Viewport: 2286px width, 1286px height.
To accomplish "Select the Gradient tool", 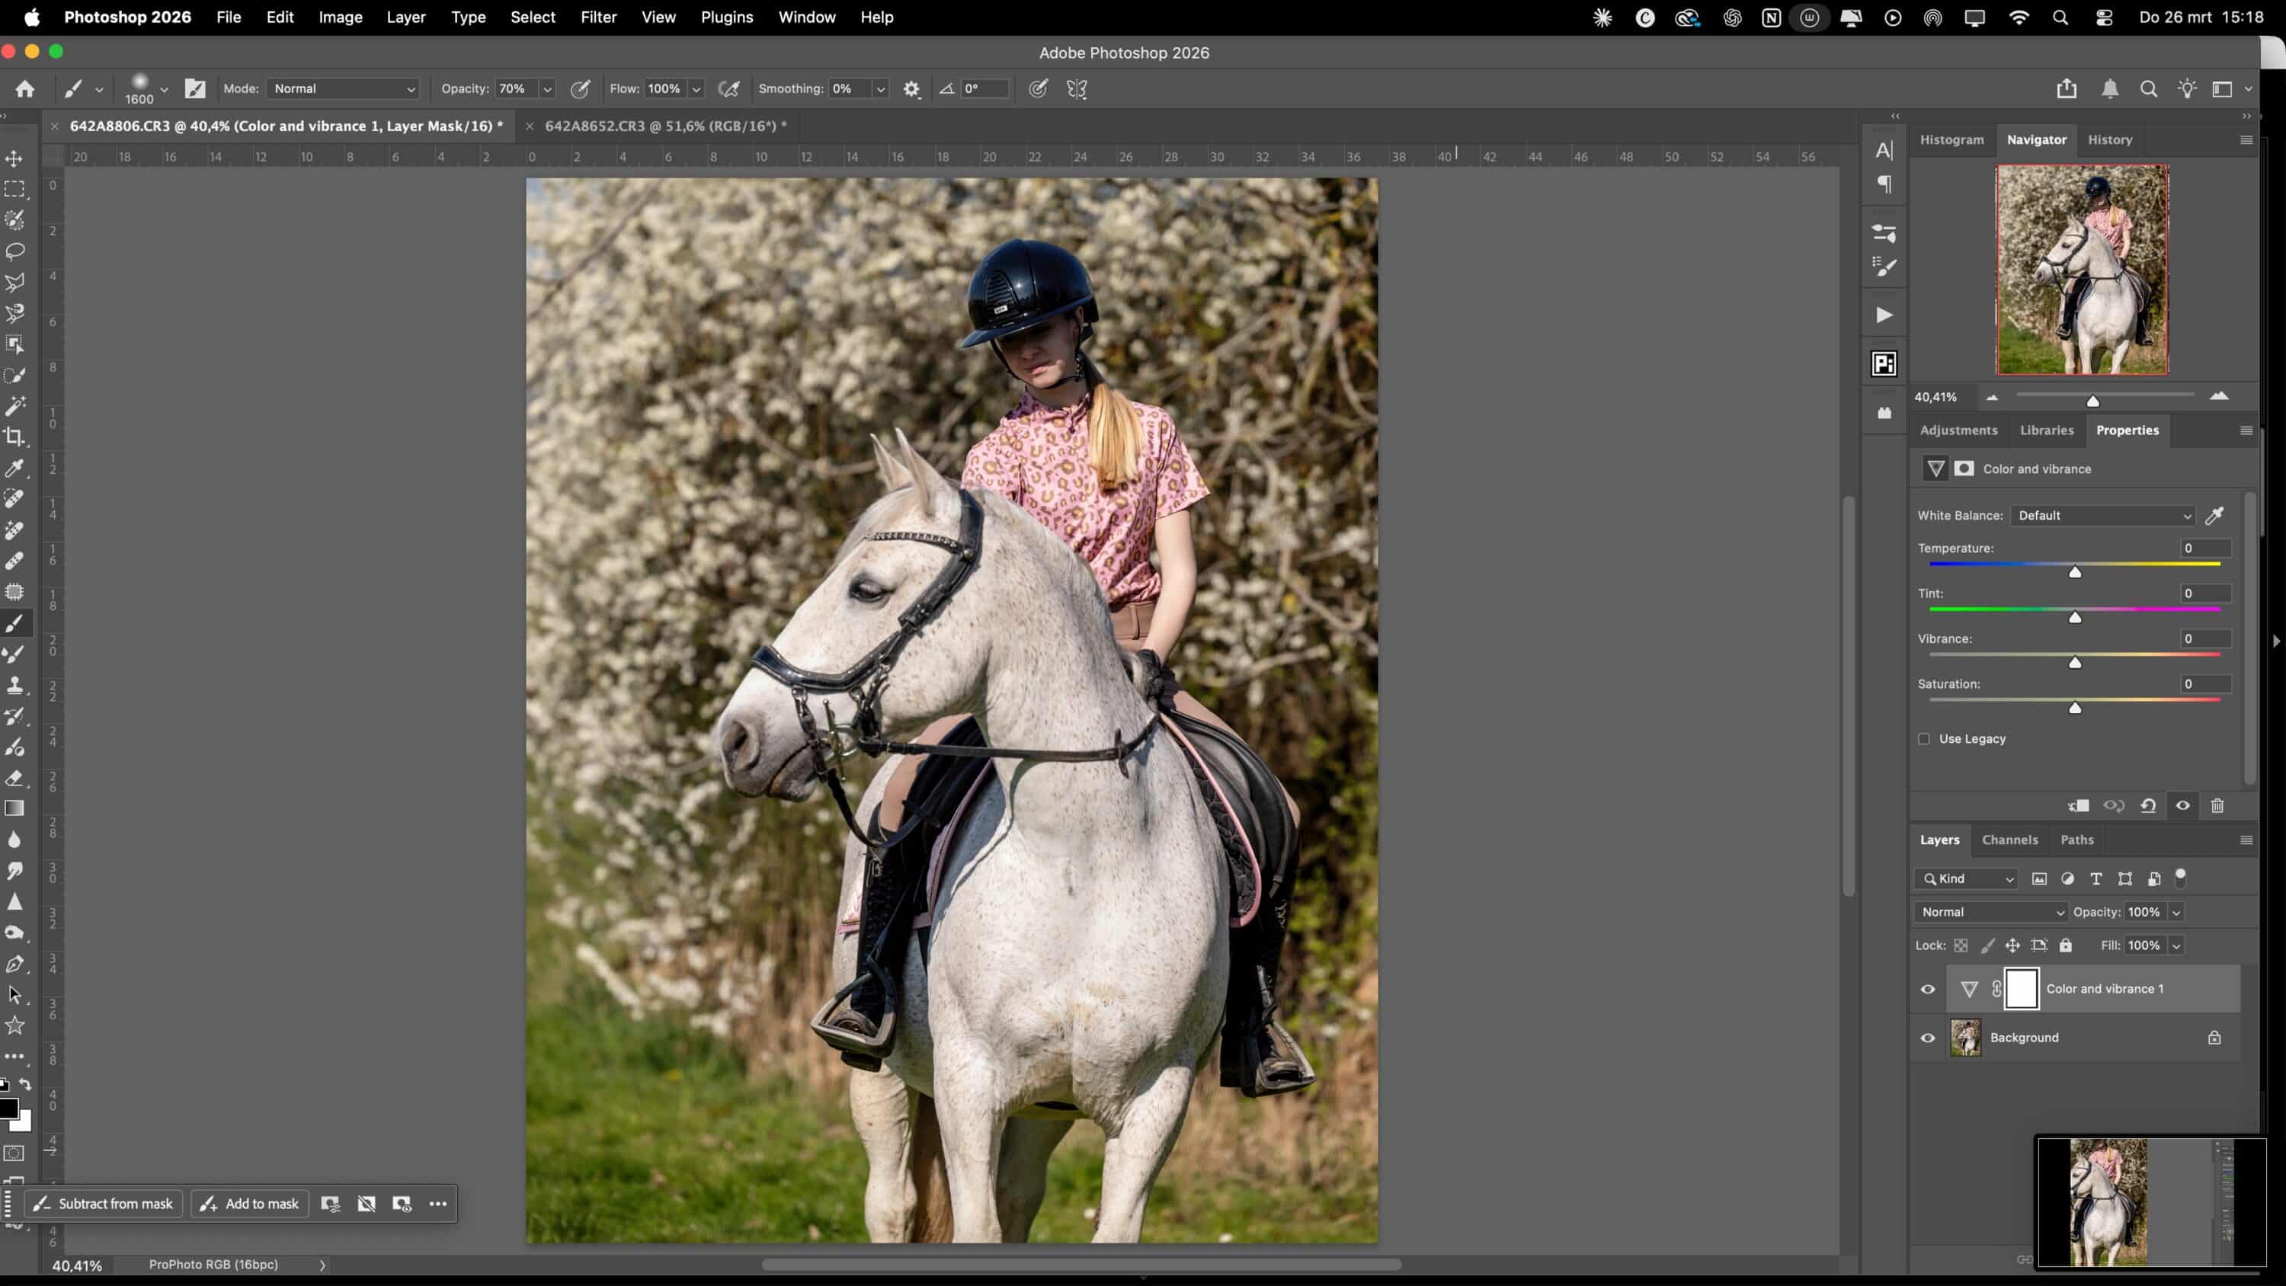I will tap(15, 808).
